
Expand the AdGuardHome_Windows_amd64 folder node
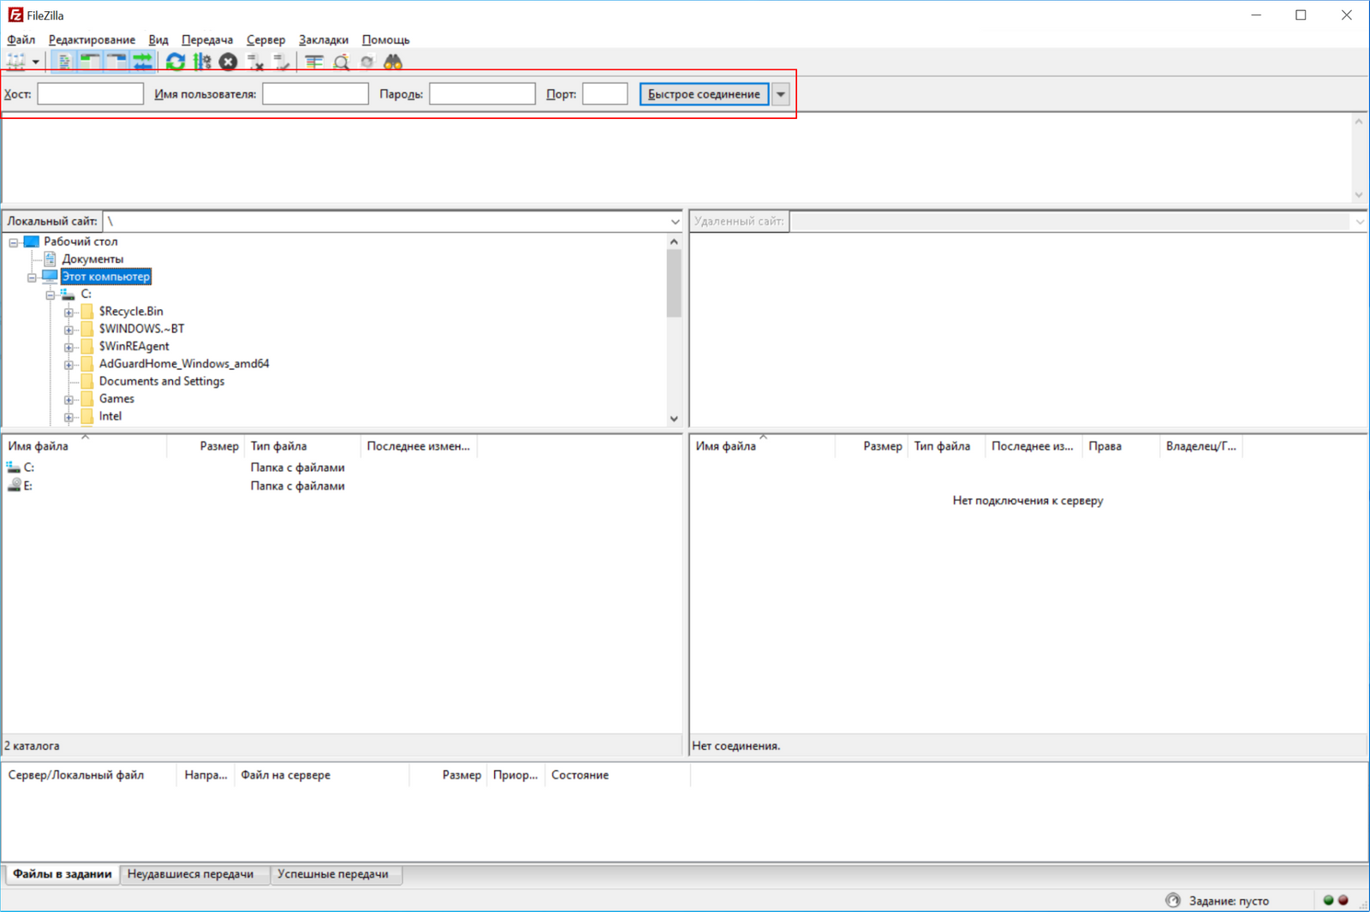pos(68,365)
